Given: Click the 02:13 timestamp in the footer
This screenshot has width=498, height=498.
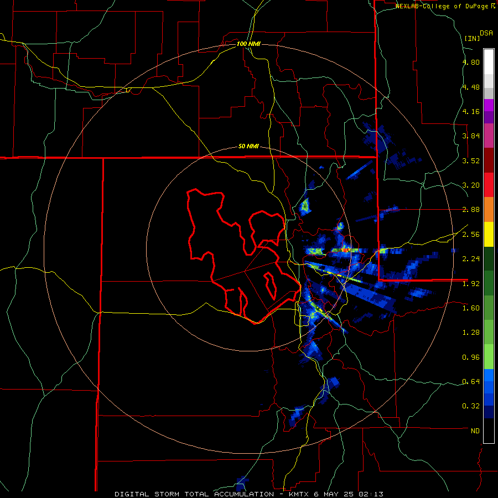Looking at the screenshot, I should (x=371, y=494).
